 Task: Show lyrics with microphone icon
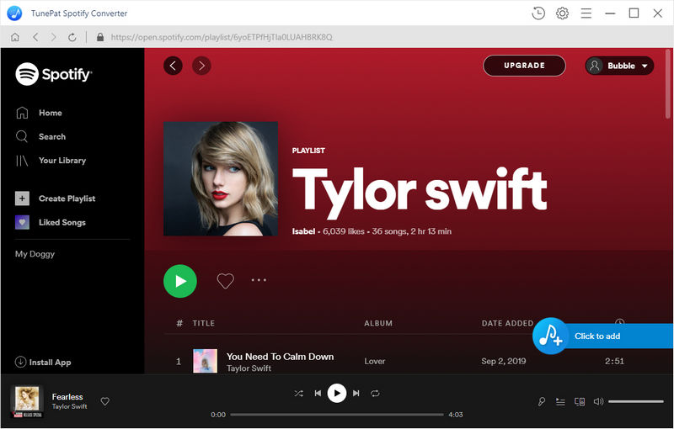[542, 402]
